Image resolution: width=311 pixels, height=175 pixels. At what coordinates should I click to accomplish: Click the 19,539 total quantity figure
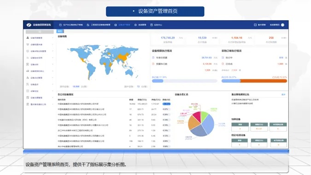point(202,38)
